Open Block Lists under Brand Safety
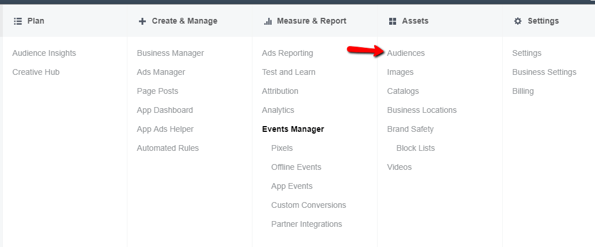The image size is (595, 247). click(x=416, y=148)
